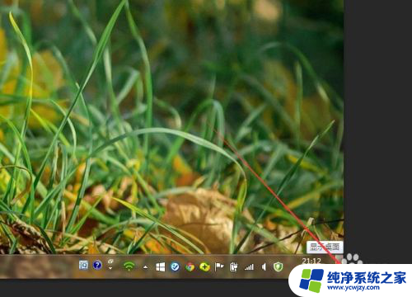Click the white Windows logo tray icon
The width and height of the screenshot is (412, 297).
(x=161, y=266)
